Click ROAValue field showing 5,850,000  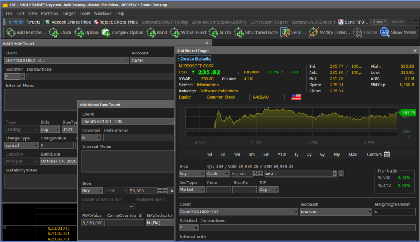[x=92, y=222]
